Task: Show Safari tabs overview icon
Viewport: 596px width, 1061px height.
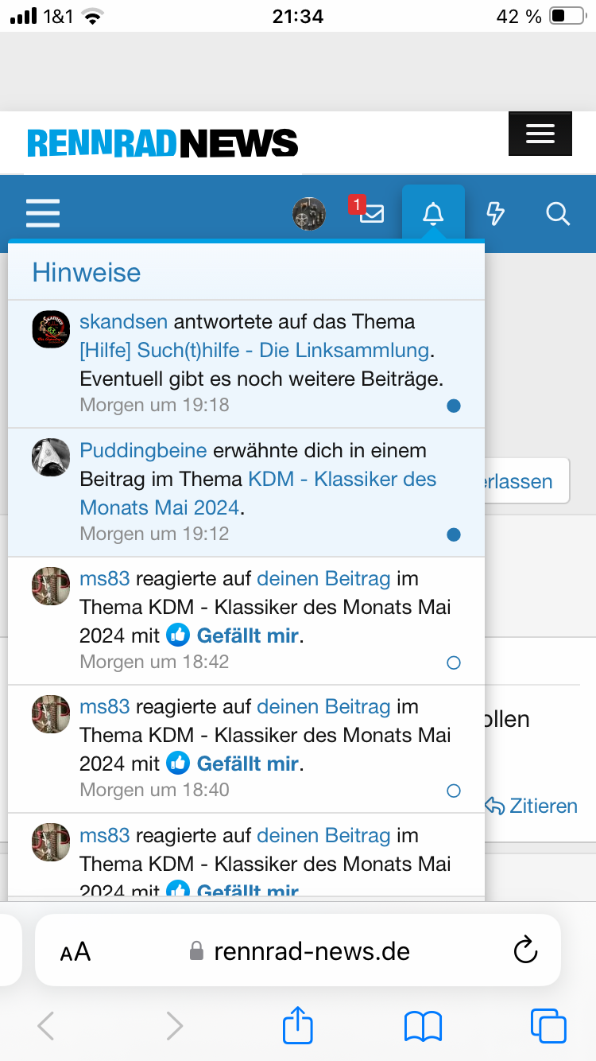Action: coord(548,1025)
